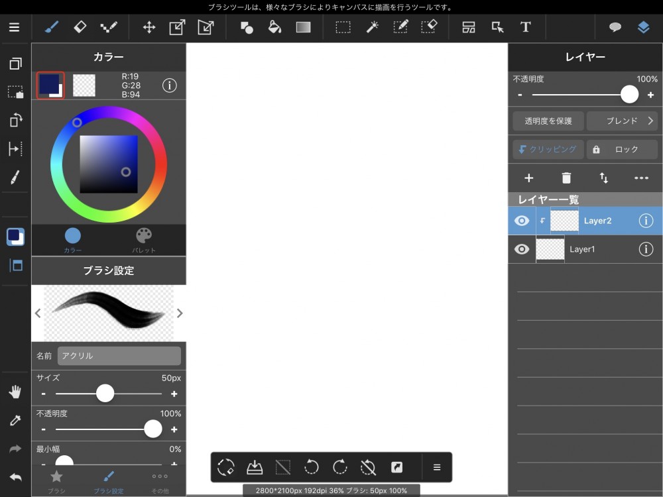Open the layer more options menu
663x497 pixels.
[x=641, y=178]
